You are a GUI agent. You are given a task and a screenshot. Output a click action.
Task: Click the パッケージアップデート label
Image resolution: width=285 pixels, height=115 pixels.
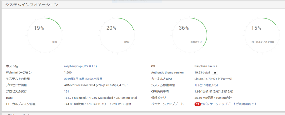(167, 104)
